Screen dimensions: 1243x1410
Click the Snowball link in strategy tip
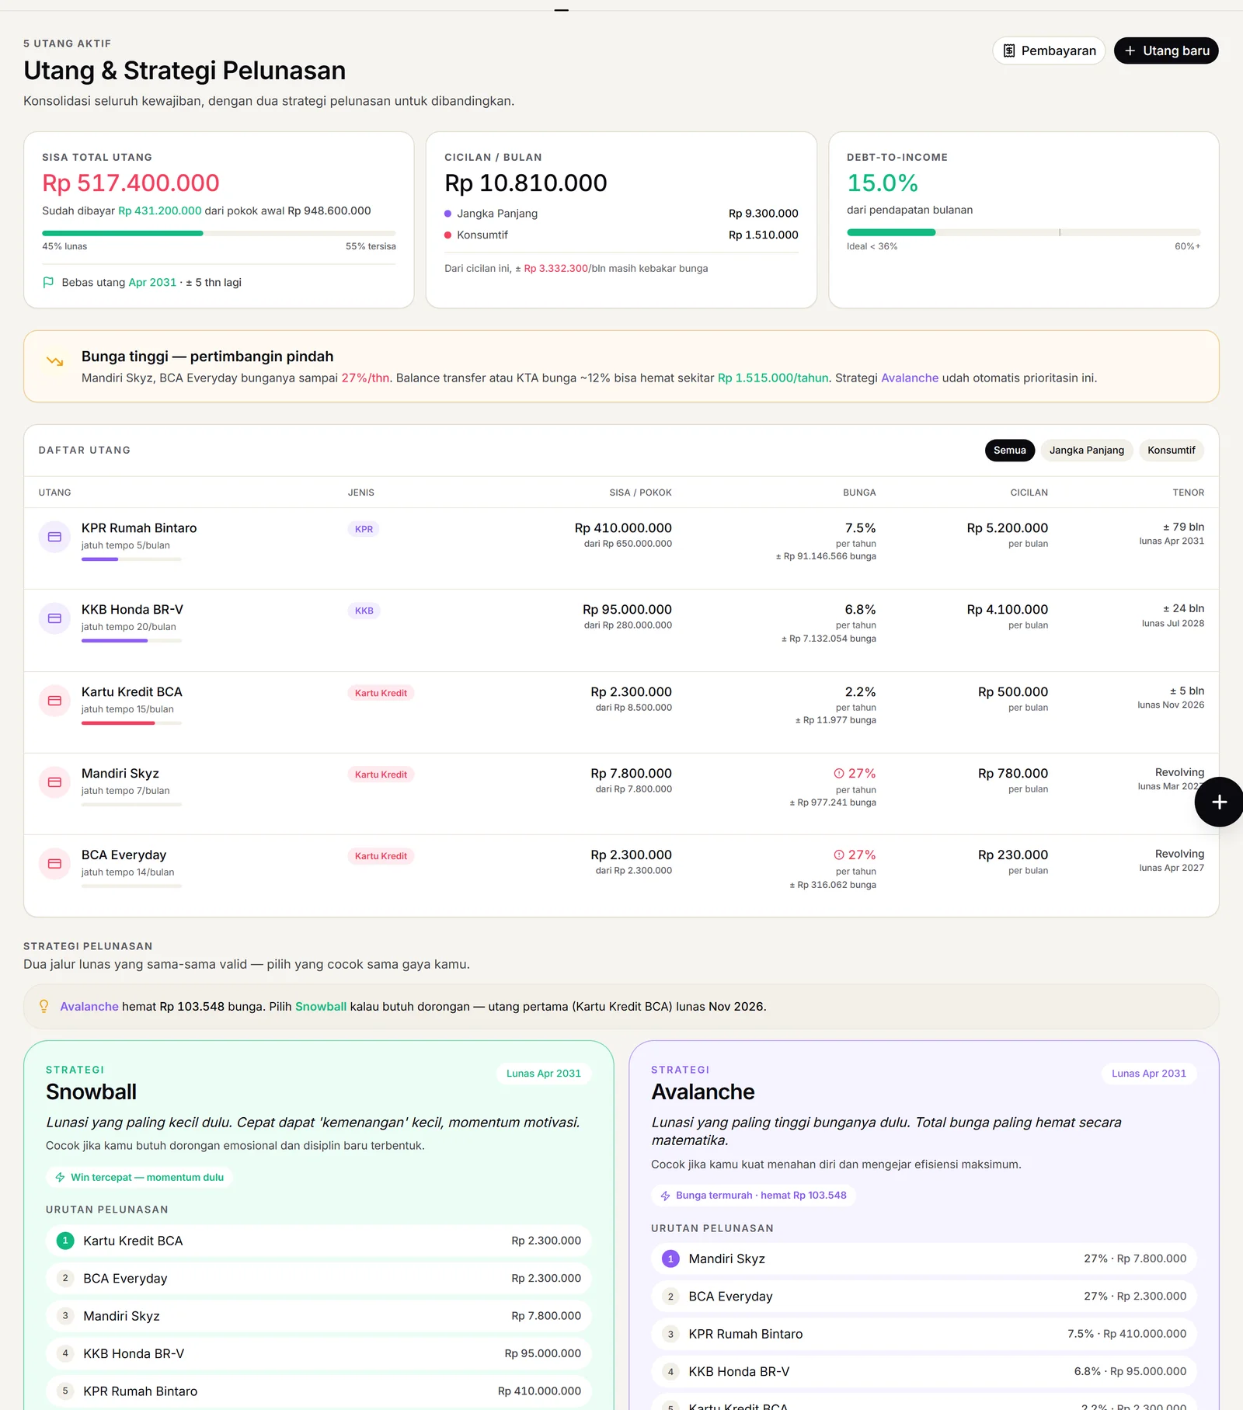click(x=321, y=1006)
